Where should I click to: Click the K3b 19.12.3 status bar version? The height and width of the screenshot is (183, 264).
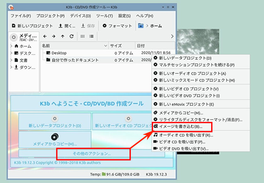point(157,174)
